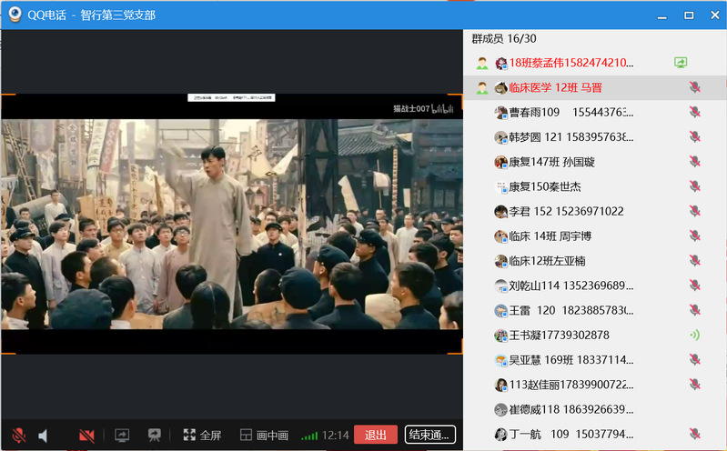This screenshot has height=451, width=727.
Task: Click avatar of 临床医学 12班 马晋
Action: [500, 87]
